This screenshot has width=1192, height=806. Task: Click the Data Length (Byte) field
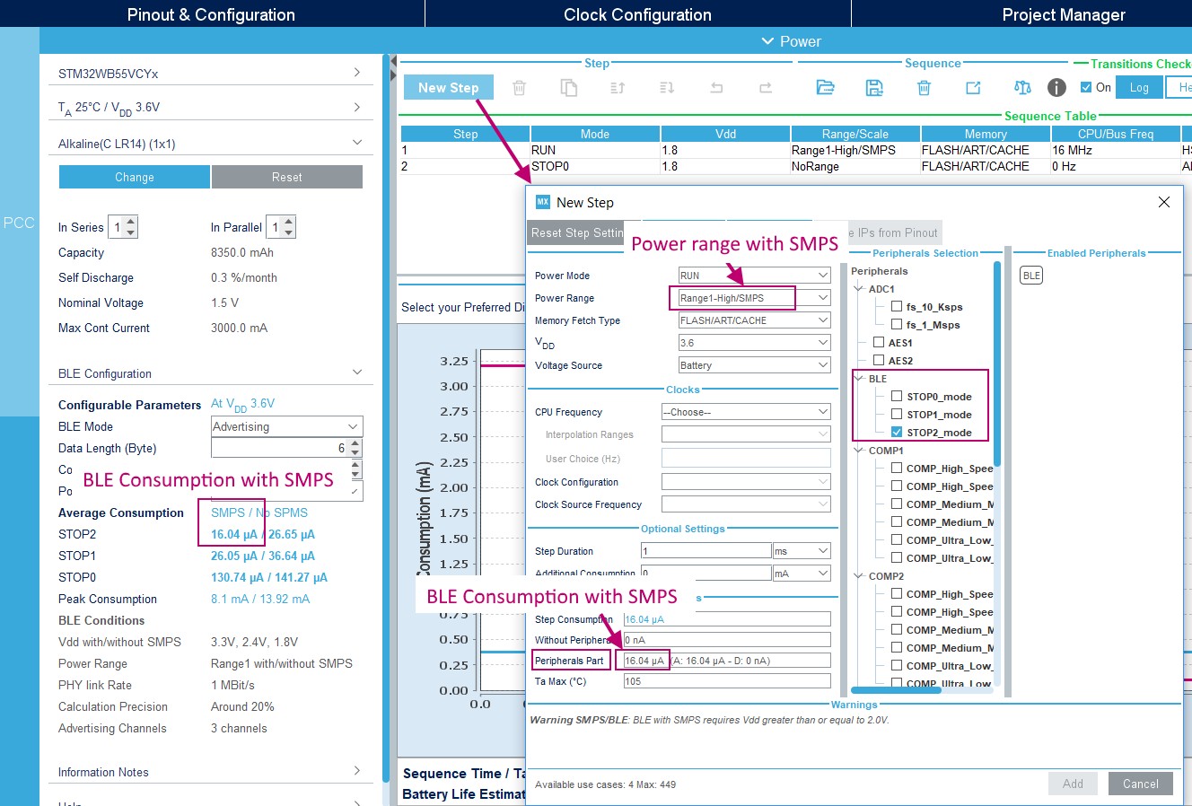(x=279, y=448)
